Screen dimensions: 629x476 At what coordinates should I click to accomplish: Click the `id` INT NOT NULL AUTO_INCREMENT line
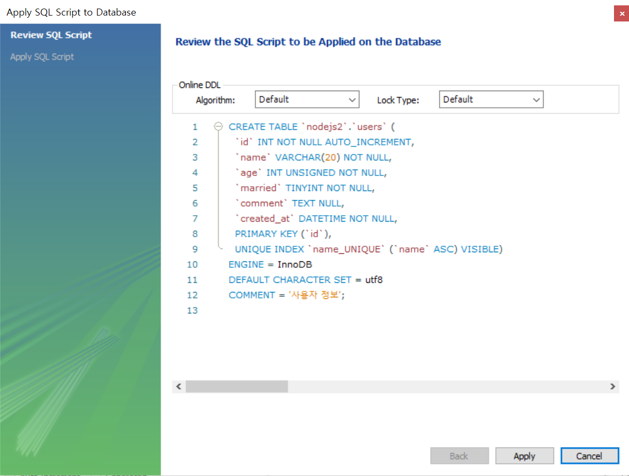(324, 142)
